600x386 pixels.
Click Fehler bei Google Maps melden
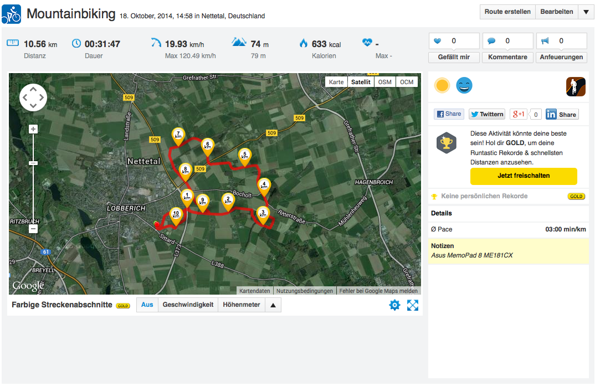(x=378, y=291)
